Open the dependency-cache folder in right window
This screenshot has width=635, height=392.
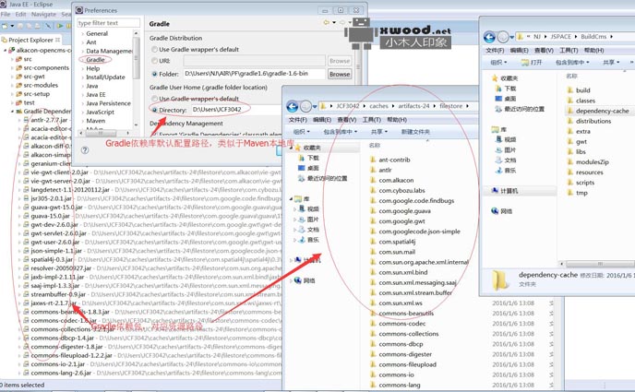pyautogui.click(x=602, y=111)
